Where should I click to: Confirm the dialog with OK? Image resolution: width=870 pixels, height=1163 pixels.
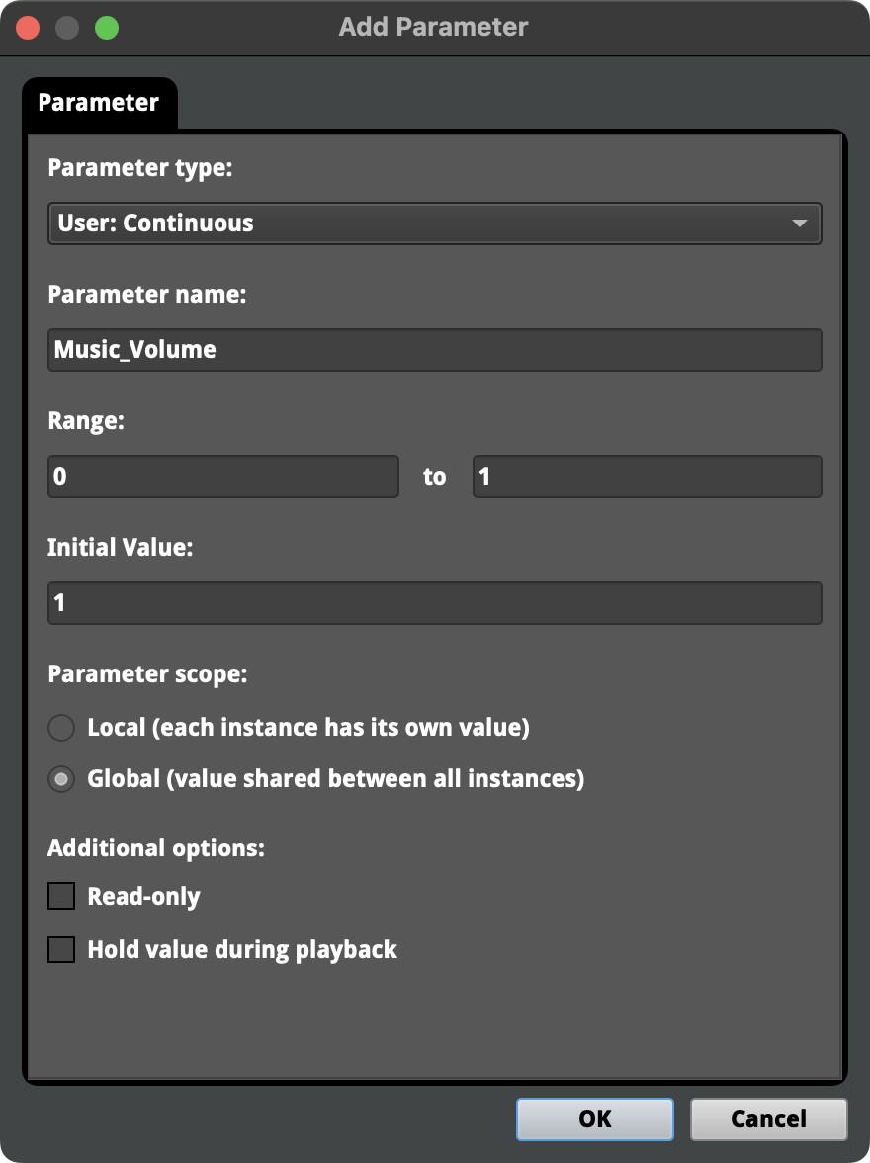pos(594,1119)
